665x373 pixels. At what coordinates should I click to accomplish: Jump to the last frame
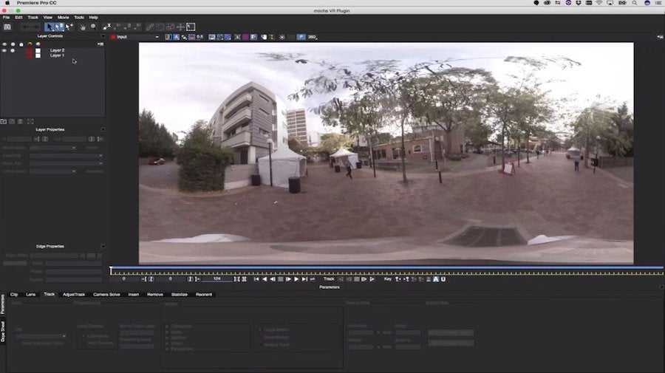(x=304, y=279)
